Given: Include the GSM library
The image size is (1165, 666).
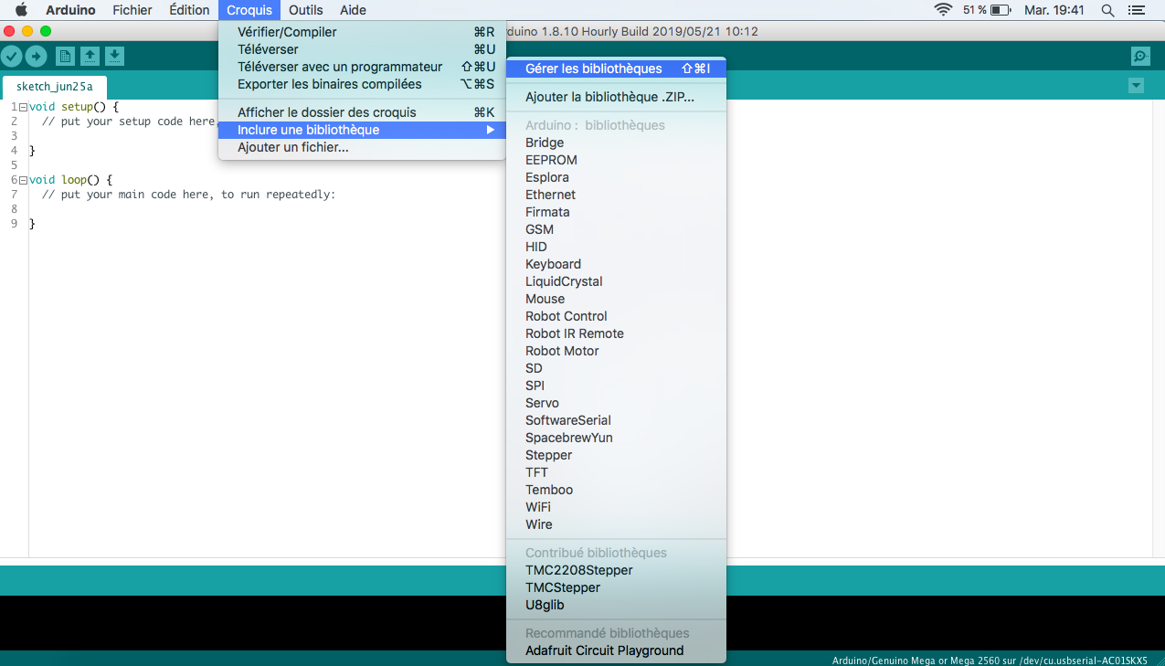Looking at the screenshot, I should tap(617, 229).
